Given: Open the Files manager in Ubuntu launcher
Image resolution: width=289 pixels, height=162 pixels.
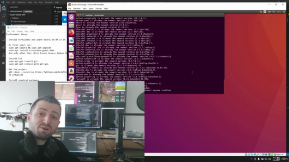Looking at the screenshot, I should [71, 25].
